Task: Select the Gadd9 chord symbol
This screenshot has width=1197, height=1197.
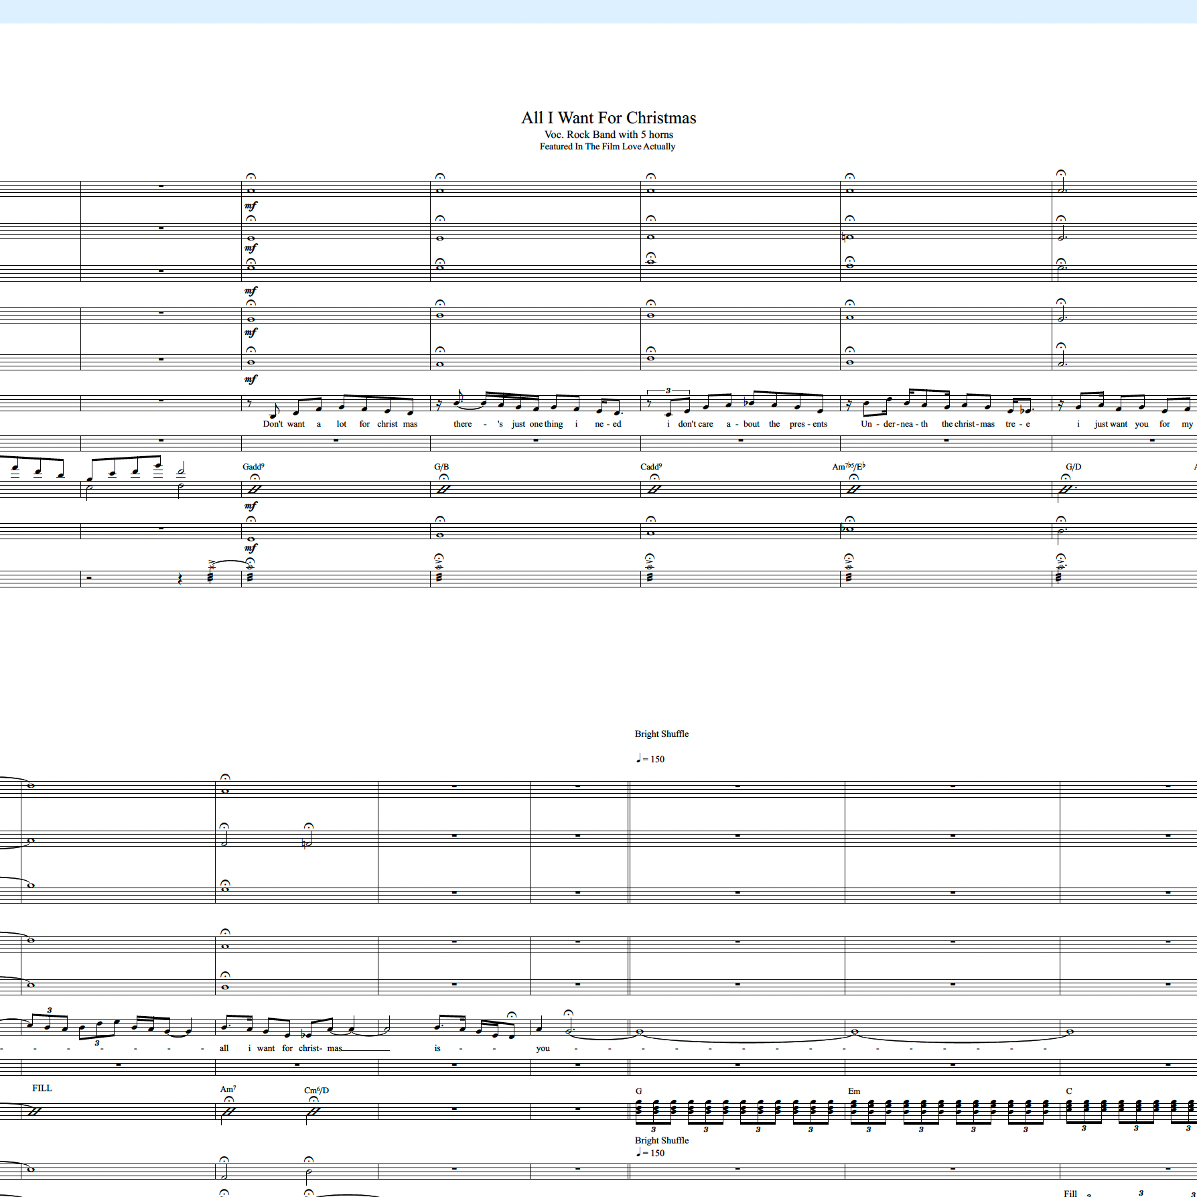Action: click(x=253, y=467)
